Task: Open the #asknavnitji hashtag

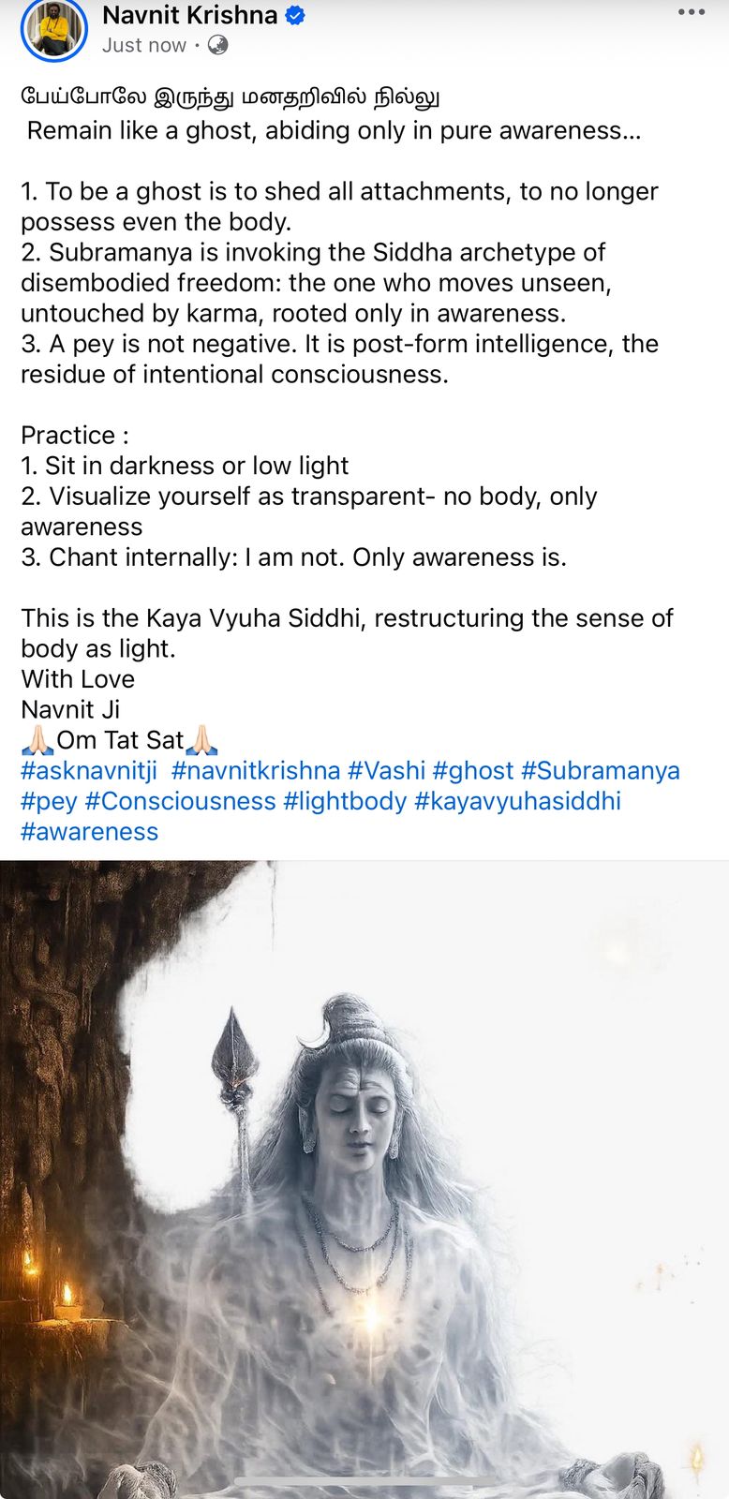Action: pyautogui.click(x=89, y=770)
